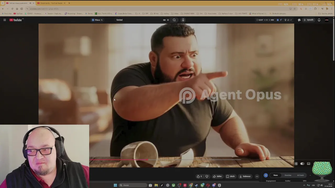
Task: Collapse the vidIQ panel with chevron
Action: 310,175
